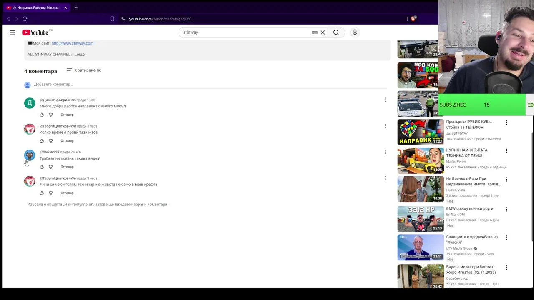Open 'Just STINWAY' channel name

[x=457, y=133]
